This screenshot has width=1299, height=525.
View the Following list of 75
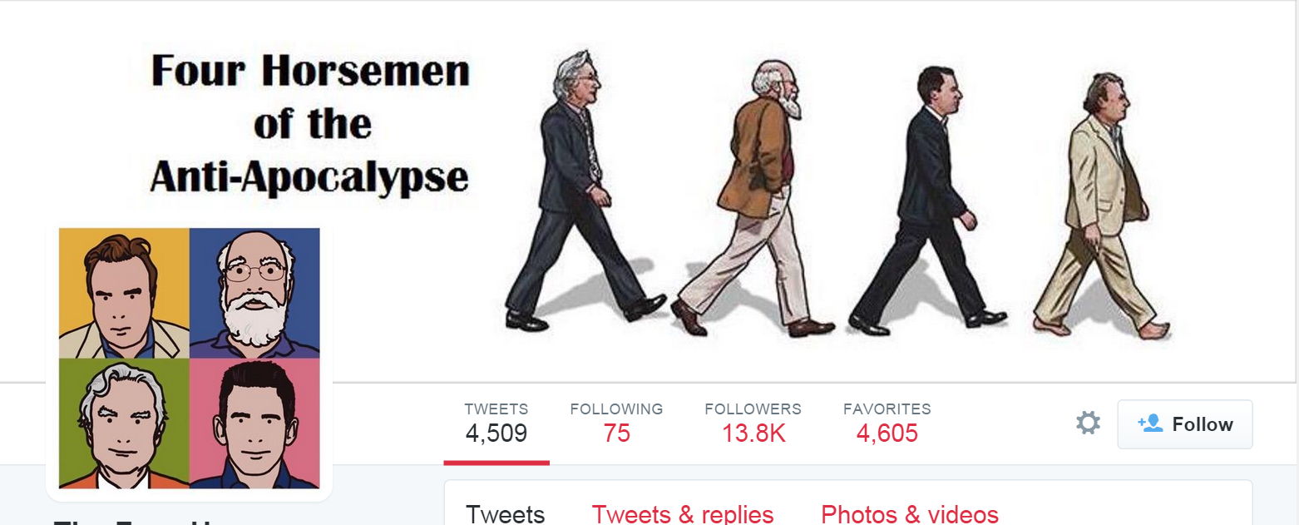pos(616,423)
